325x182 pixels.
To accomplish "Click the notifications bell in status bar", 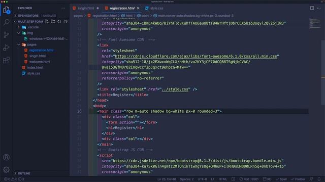I will (x=319, y=179).
